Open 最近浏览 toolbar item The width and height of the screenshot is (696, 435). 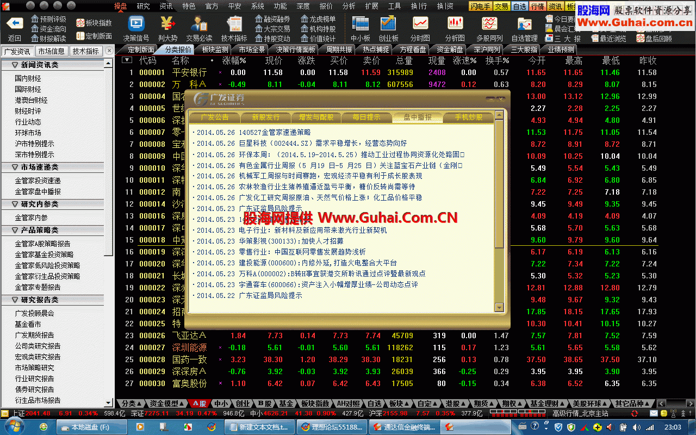tap(608, 39)
